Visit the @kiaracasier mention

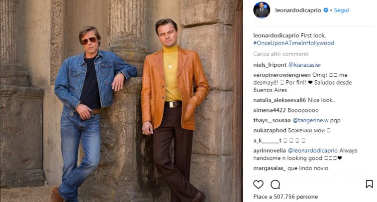304,65
